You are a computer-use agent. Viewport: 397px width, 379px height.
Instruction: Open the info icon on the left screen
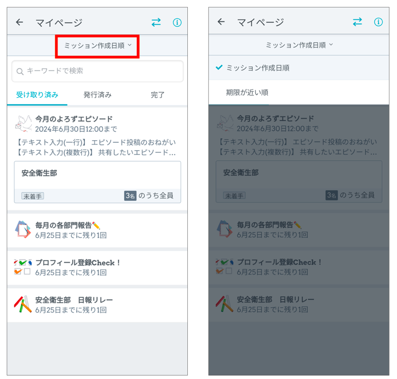click(177, 22)
